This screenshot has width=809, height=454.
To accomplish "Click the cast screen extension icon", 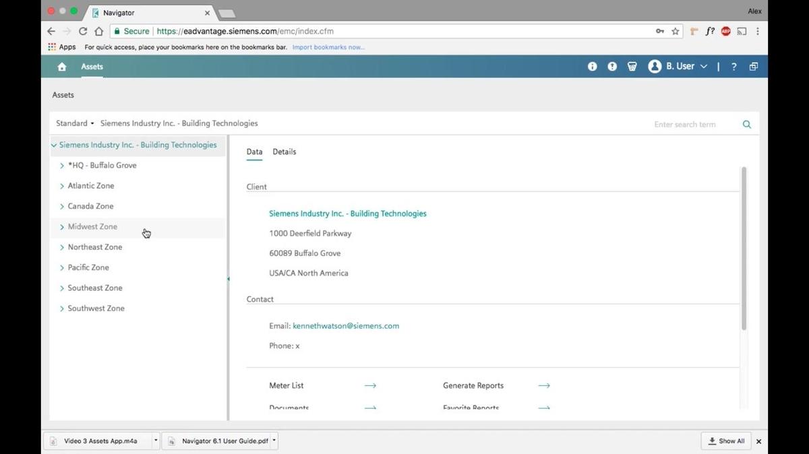I will point(742,31).
